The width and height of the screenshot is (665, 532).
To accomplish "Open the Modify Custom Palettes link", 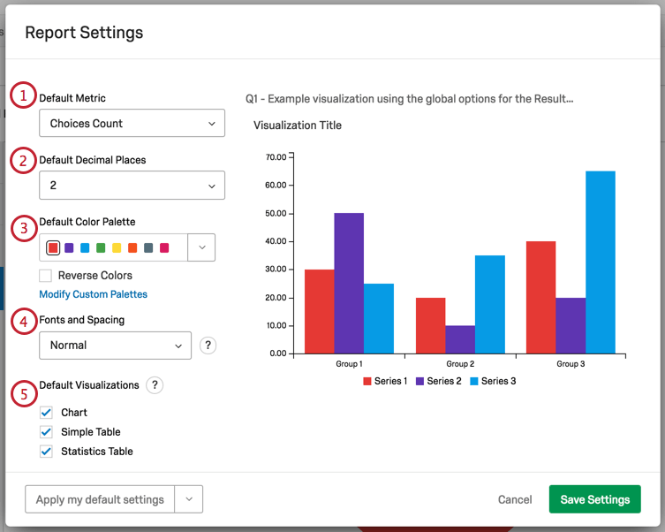I will pyautogui.click(x=93, y=294).
